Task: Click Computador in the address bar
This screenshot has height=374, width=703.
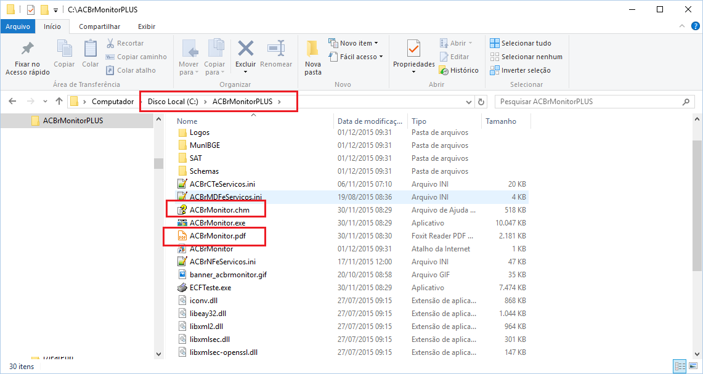Action: tap(113, 101)
